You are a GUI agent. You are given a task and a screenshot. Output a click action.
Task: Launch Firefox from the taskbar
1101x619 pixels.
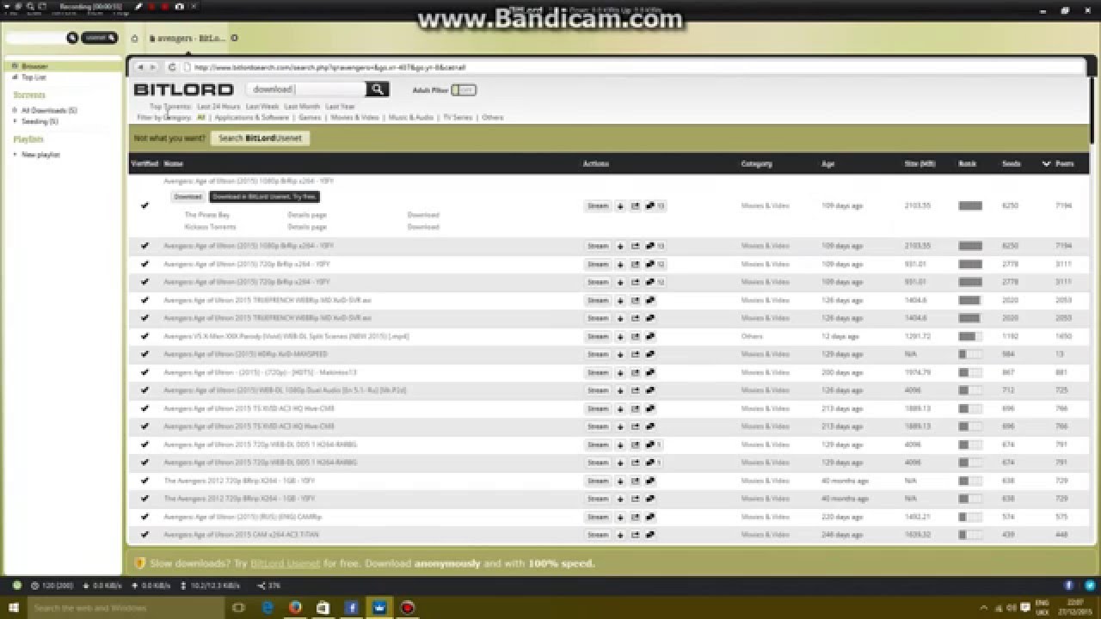pos(295,608)
